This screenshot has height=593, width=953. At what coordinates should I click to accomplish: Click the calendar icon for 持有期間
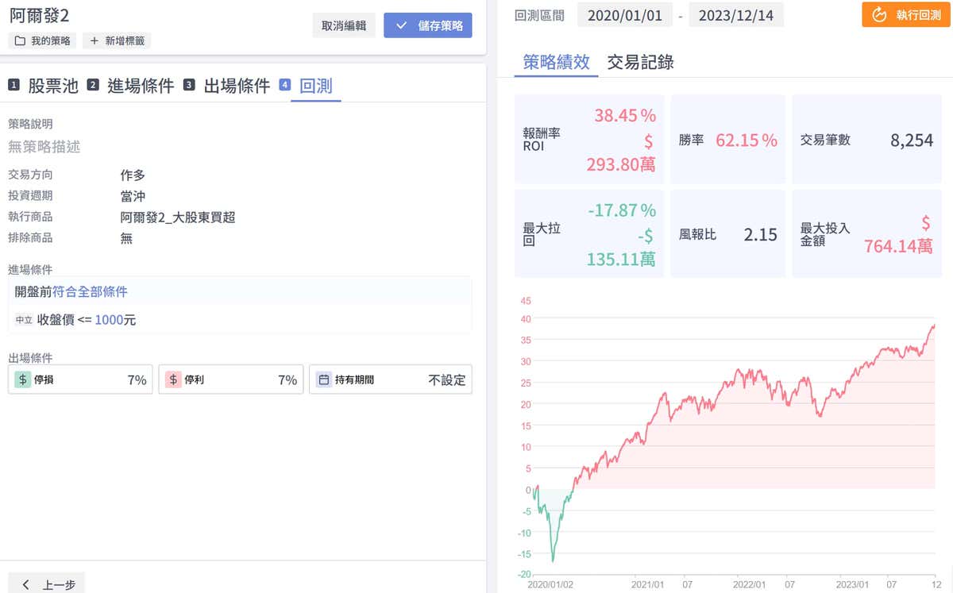tap(323, 379)
